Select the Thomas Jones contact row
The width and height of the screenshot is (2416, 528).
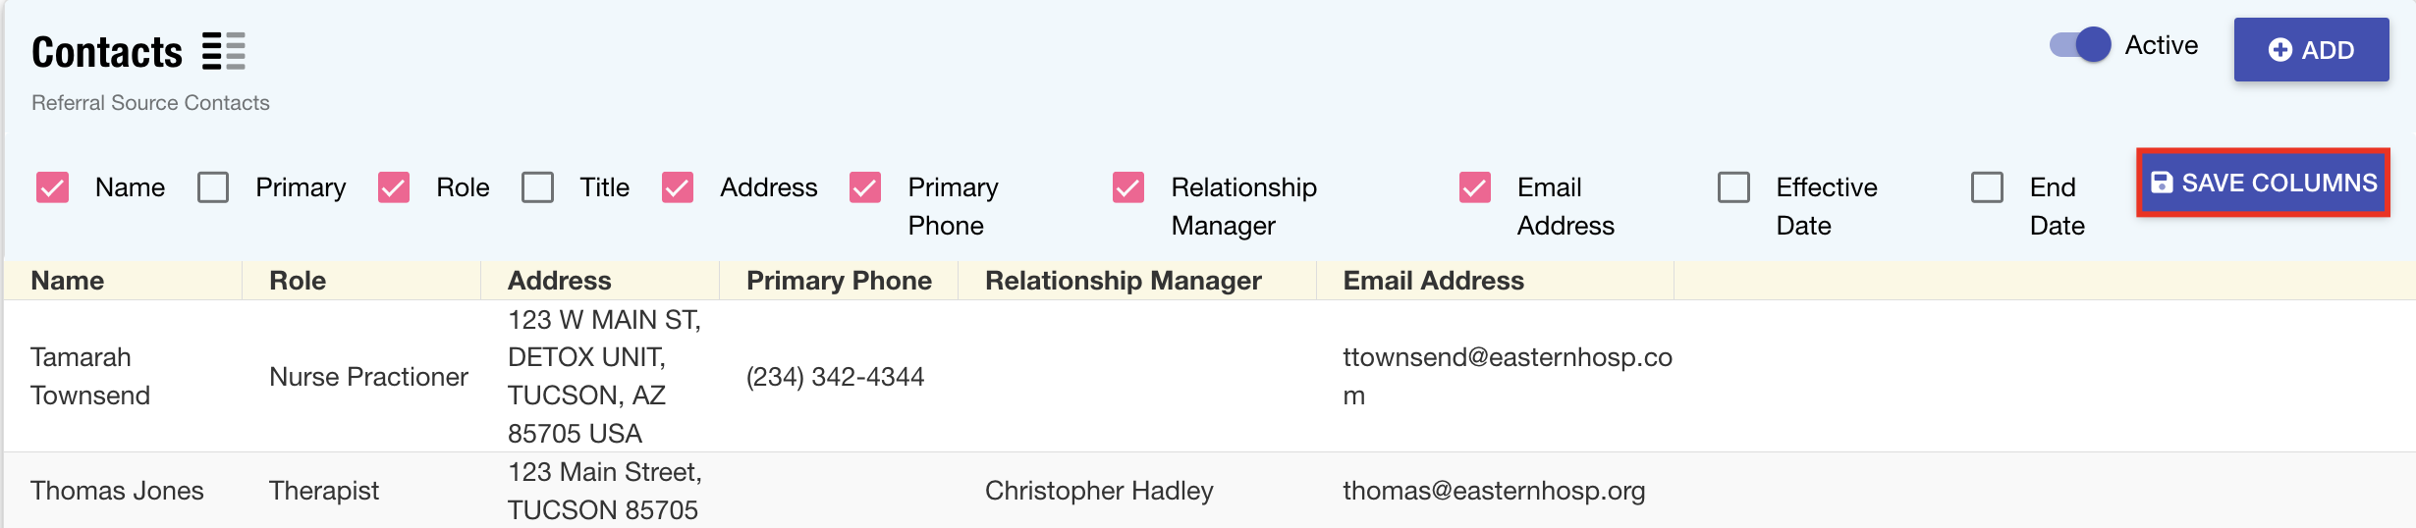tap(117, 491)
